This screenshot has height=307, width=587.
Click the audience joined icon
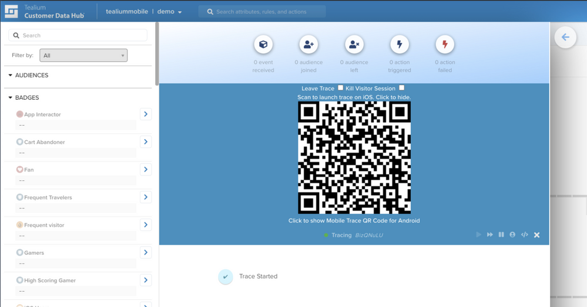point(308,45)
